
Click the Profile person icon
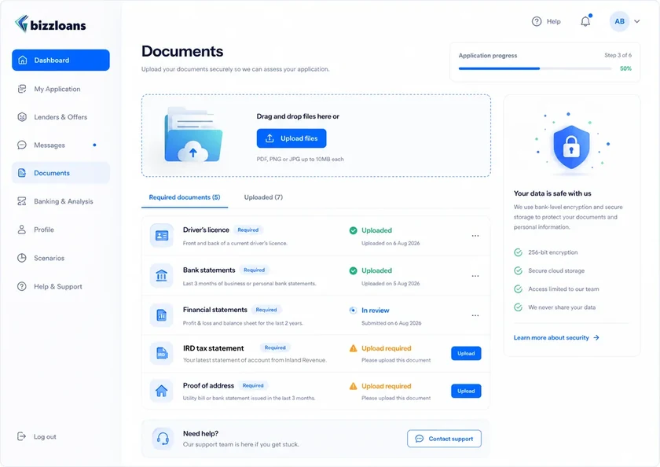tap(22, 230)
